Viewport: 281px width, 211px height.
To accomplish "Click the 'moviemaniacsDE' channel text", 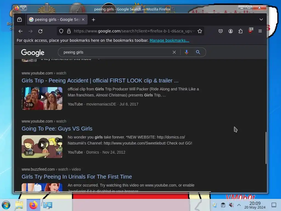I will point(101,104).
